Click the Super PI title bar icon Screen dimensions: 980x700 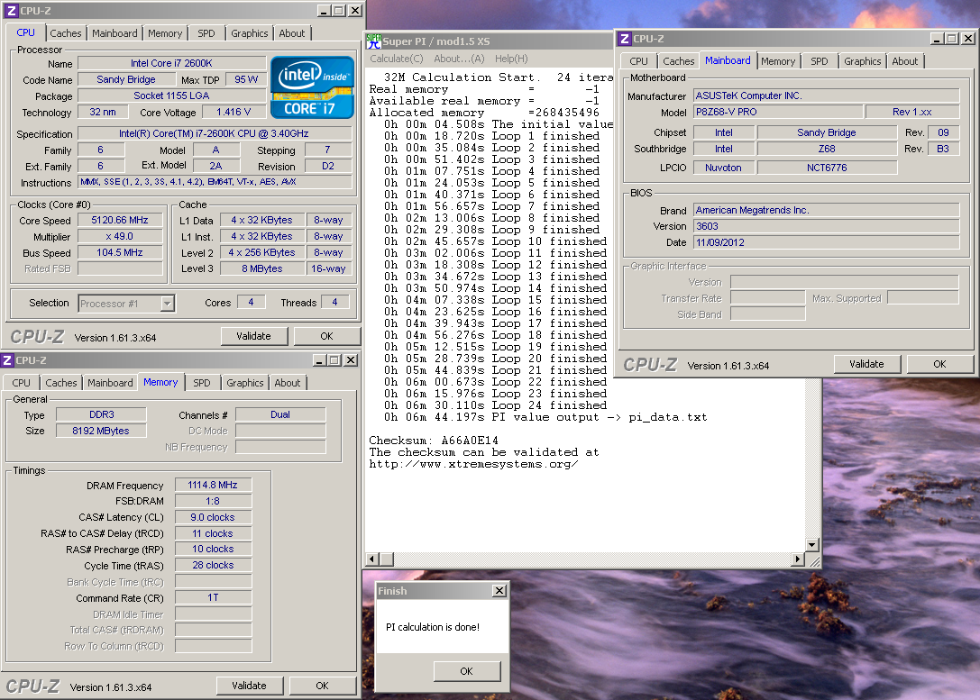tap(374, 41)
